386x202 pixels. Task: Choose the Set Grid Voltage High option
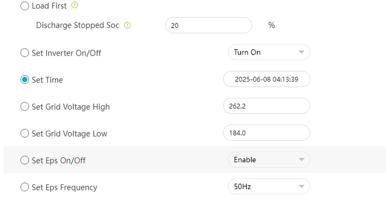pos(25,106)
